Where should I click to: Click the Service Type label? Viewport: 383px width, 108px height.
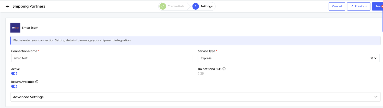(x=207, y=51)
